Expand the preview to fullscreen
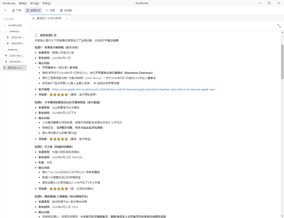The width and height of the screenshot is (284, 218). [279, 26]
